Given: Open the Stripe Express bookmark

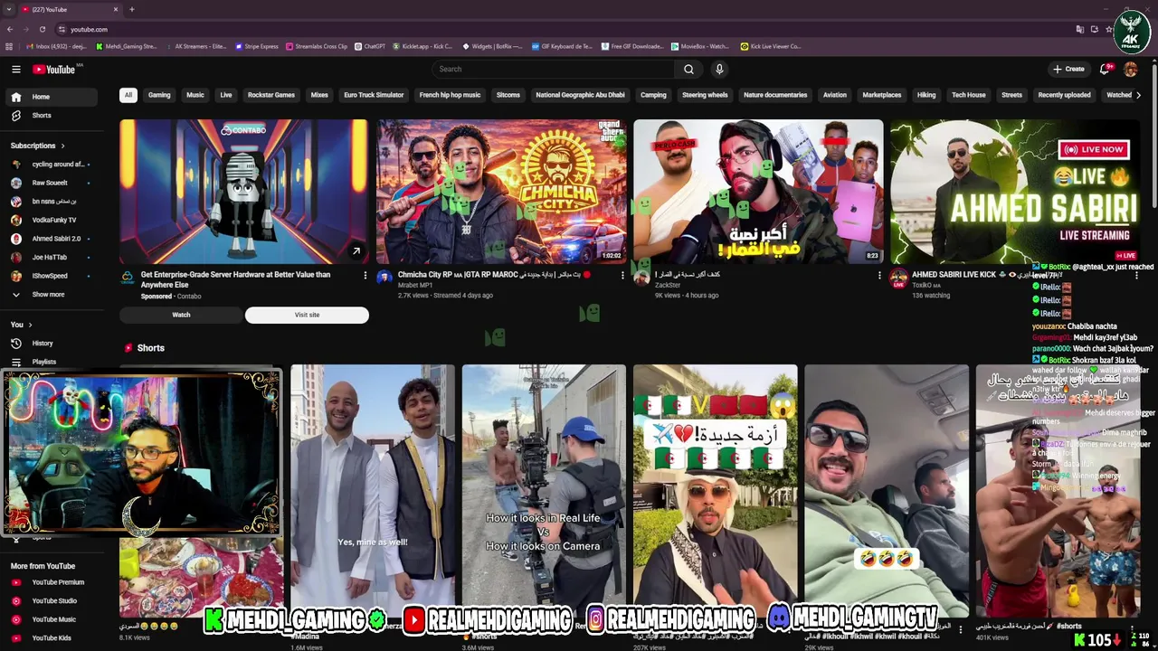Looking at the screenshot, I should (x=257, y=46).
